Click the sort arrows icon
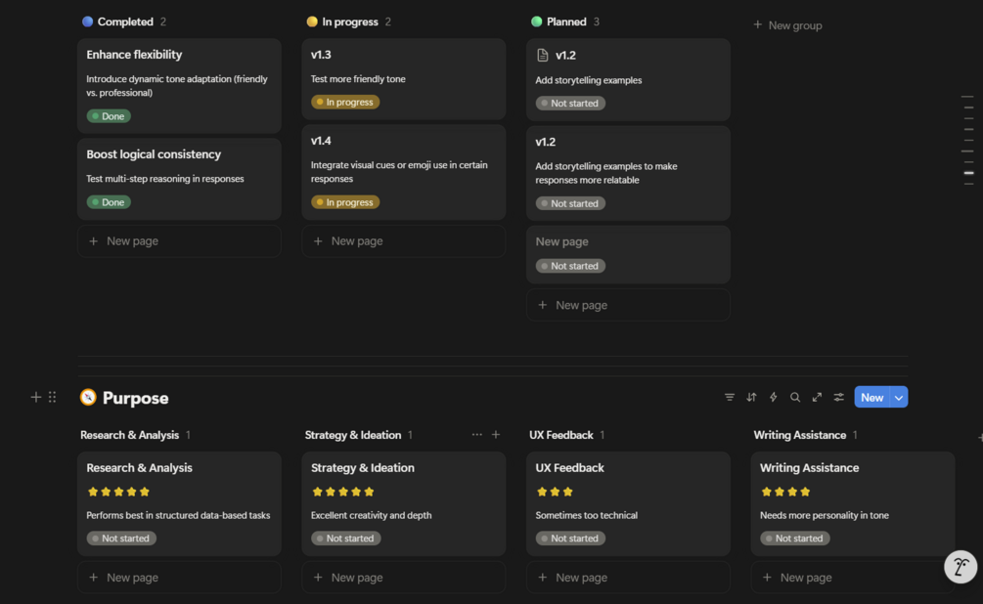This screenshot has width=983, height=604. point(751,397)
